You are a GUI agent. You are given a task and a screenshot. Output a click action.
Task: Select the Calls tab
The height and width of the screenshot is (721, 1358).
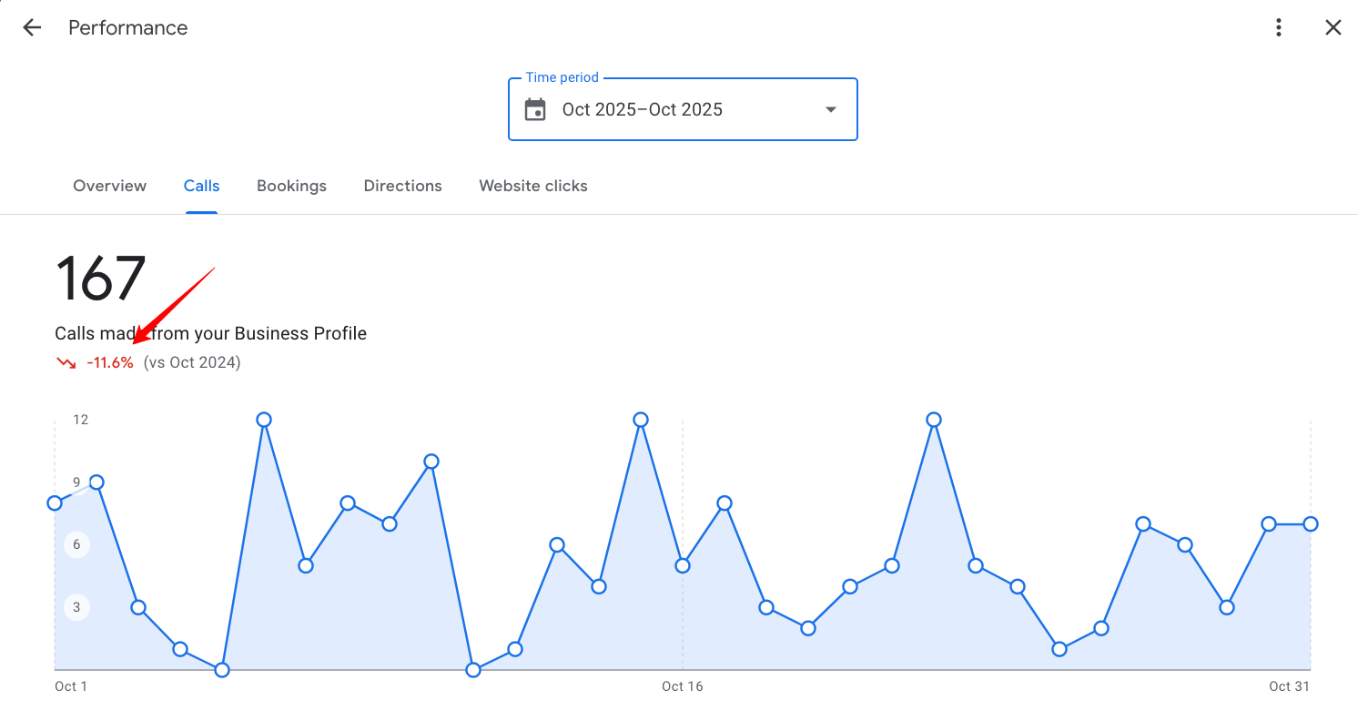[201, 186]
